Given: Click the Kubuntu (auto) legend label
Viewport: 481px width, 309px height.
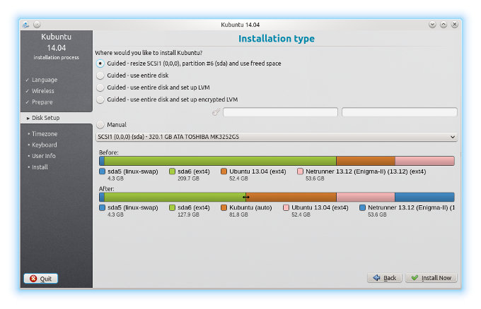Looking at the screenshot, I should pyautogui.click(x=250, y=207).
